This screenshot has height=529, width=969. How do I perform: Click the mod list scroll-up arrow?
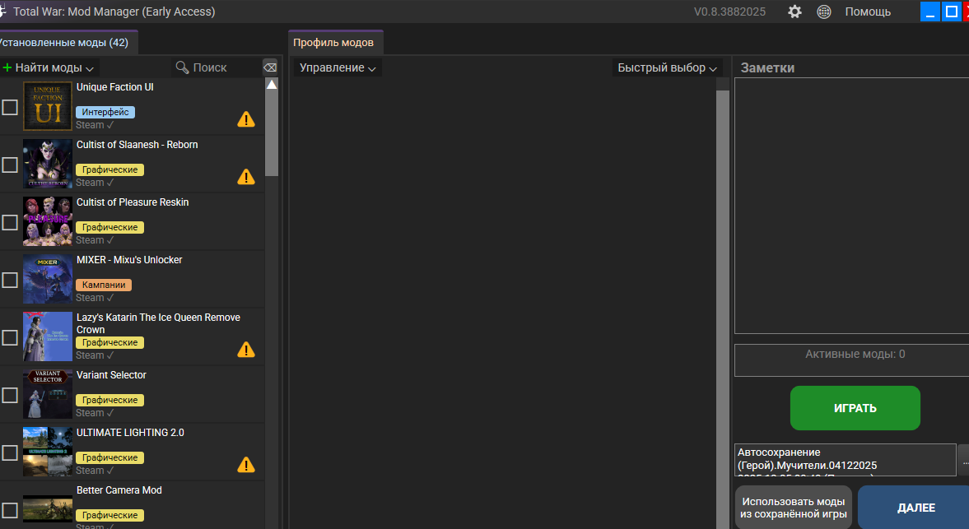pos(272,85)
